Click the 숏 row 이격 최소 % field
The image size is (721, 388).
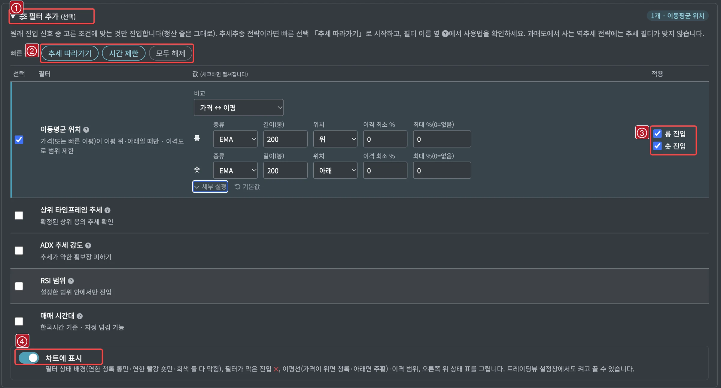point(385,170)
